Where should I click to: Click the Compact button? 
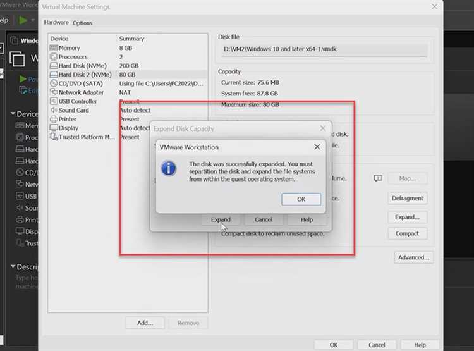point(407,233)
